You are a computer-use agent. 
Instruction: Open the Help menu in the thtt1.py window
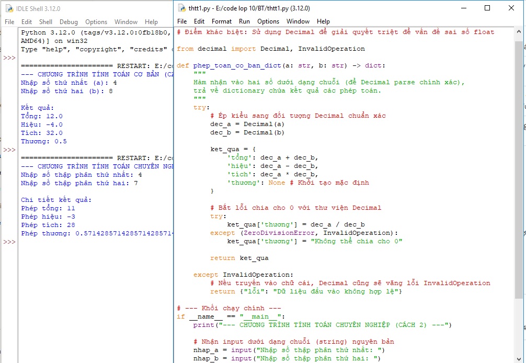[323, 21]
